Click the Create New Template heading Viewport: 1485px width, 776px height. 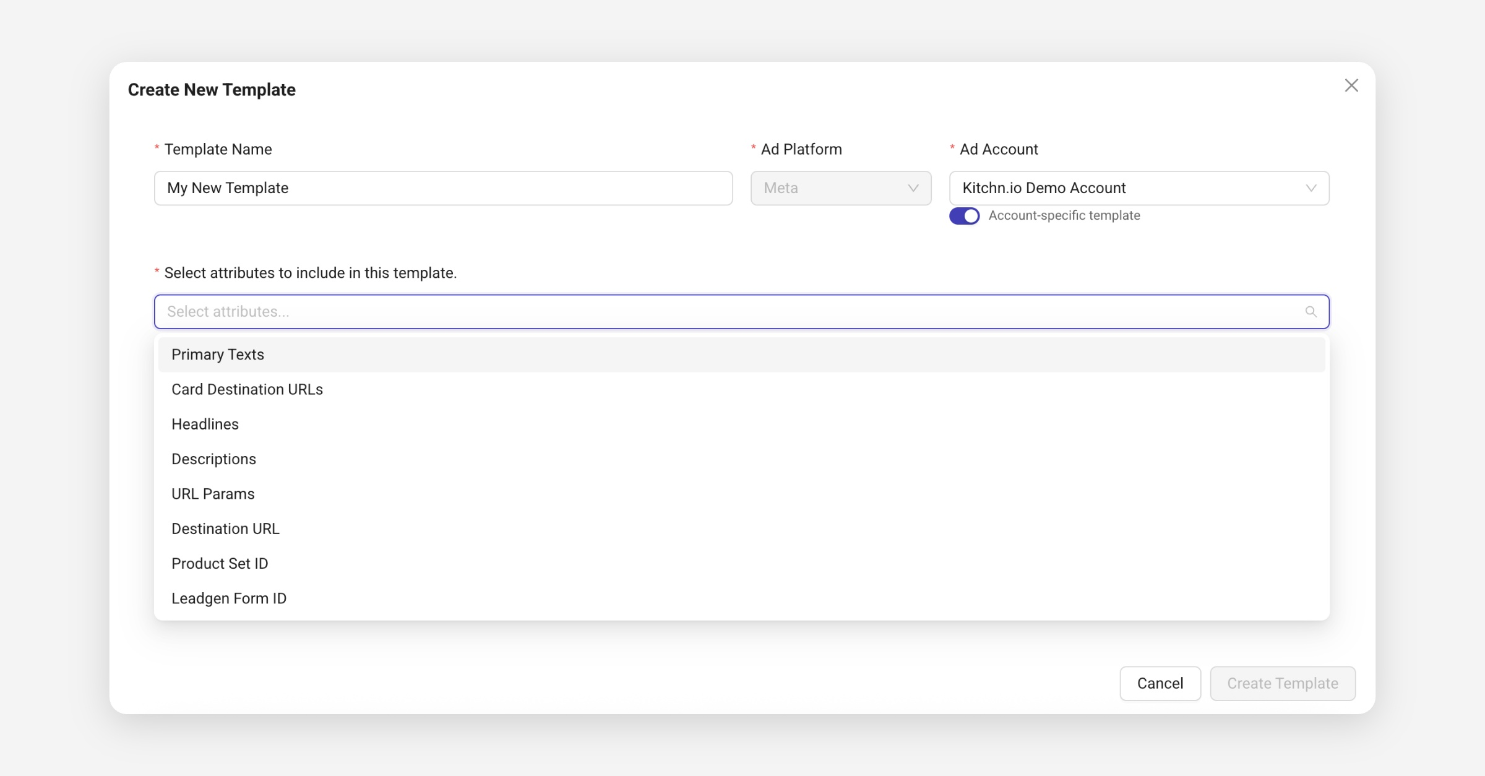click(x=212, y=90)
